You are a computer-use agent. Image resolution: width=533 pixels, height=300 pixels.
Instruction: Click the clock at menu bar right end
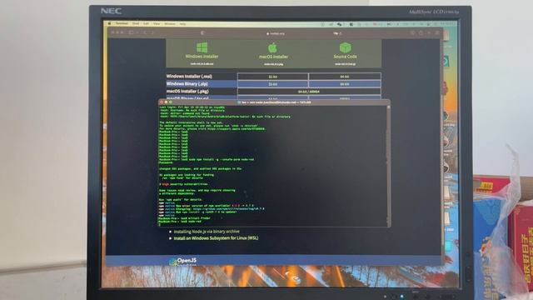click(447, 24)
